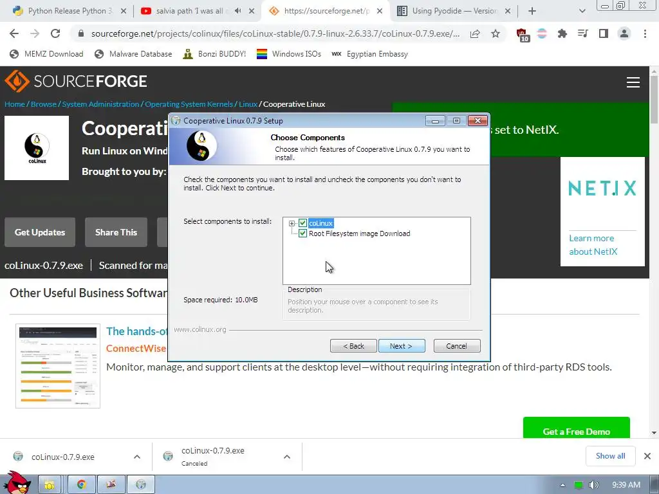The width and height of the screenshot is (659, 494).
Task: Click the NETIX ad logo
Action: pyautogui.click(x=602, y=188)
